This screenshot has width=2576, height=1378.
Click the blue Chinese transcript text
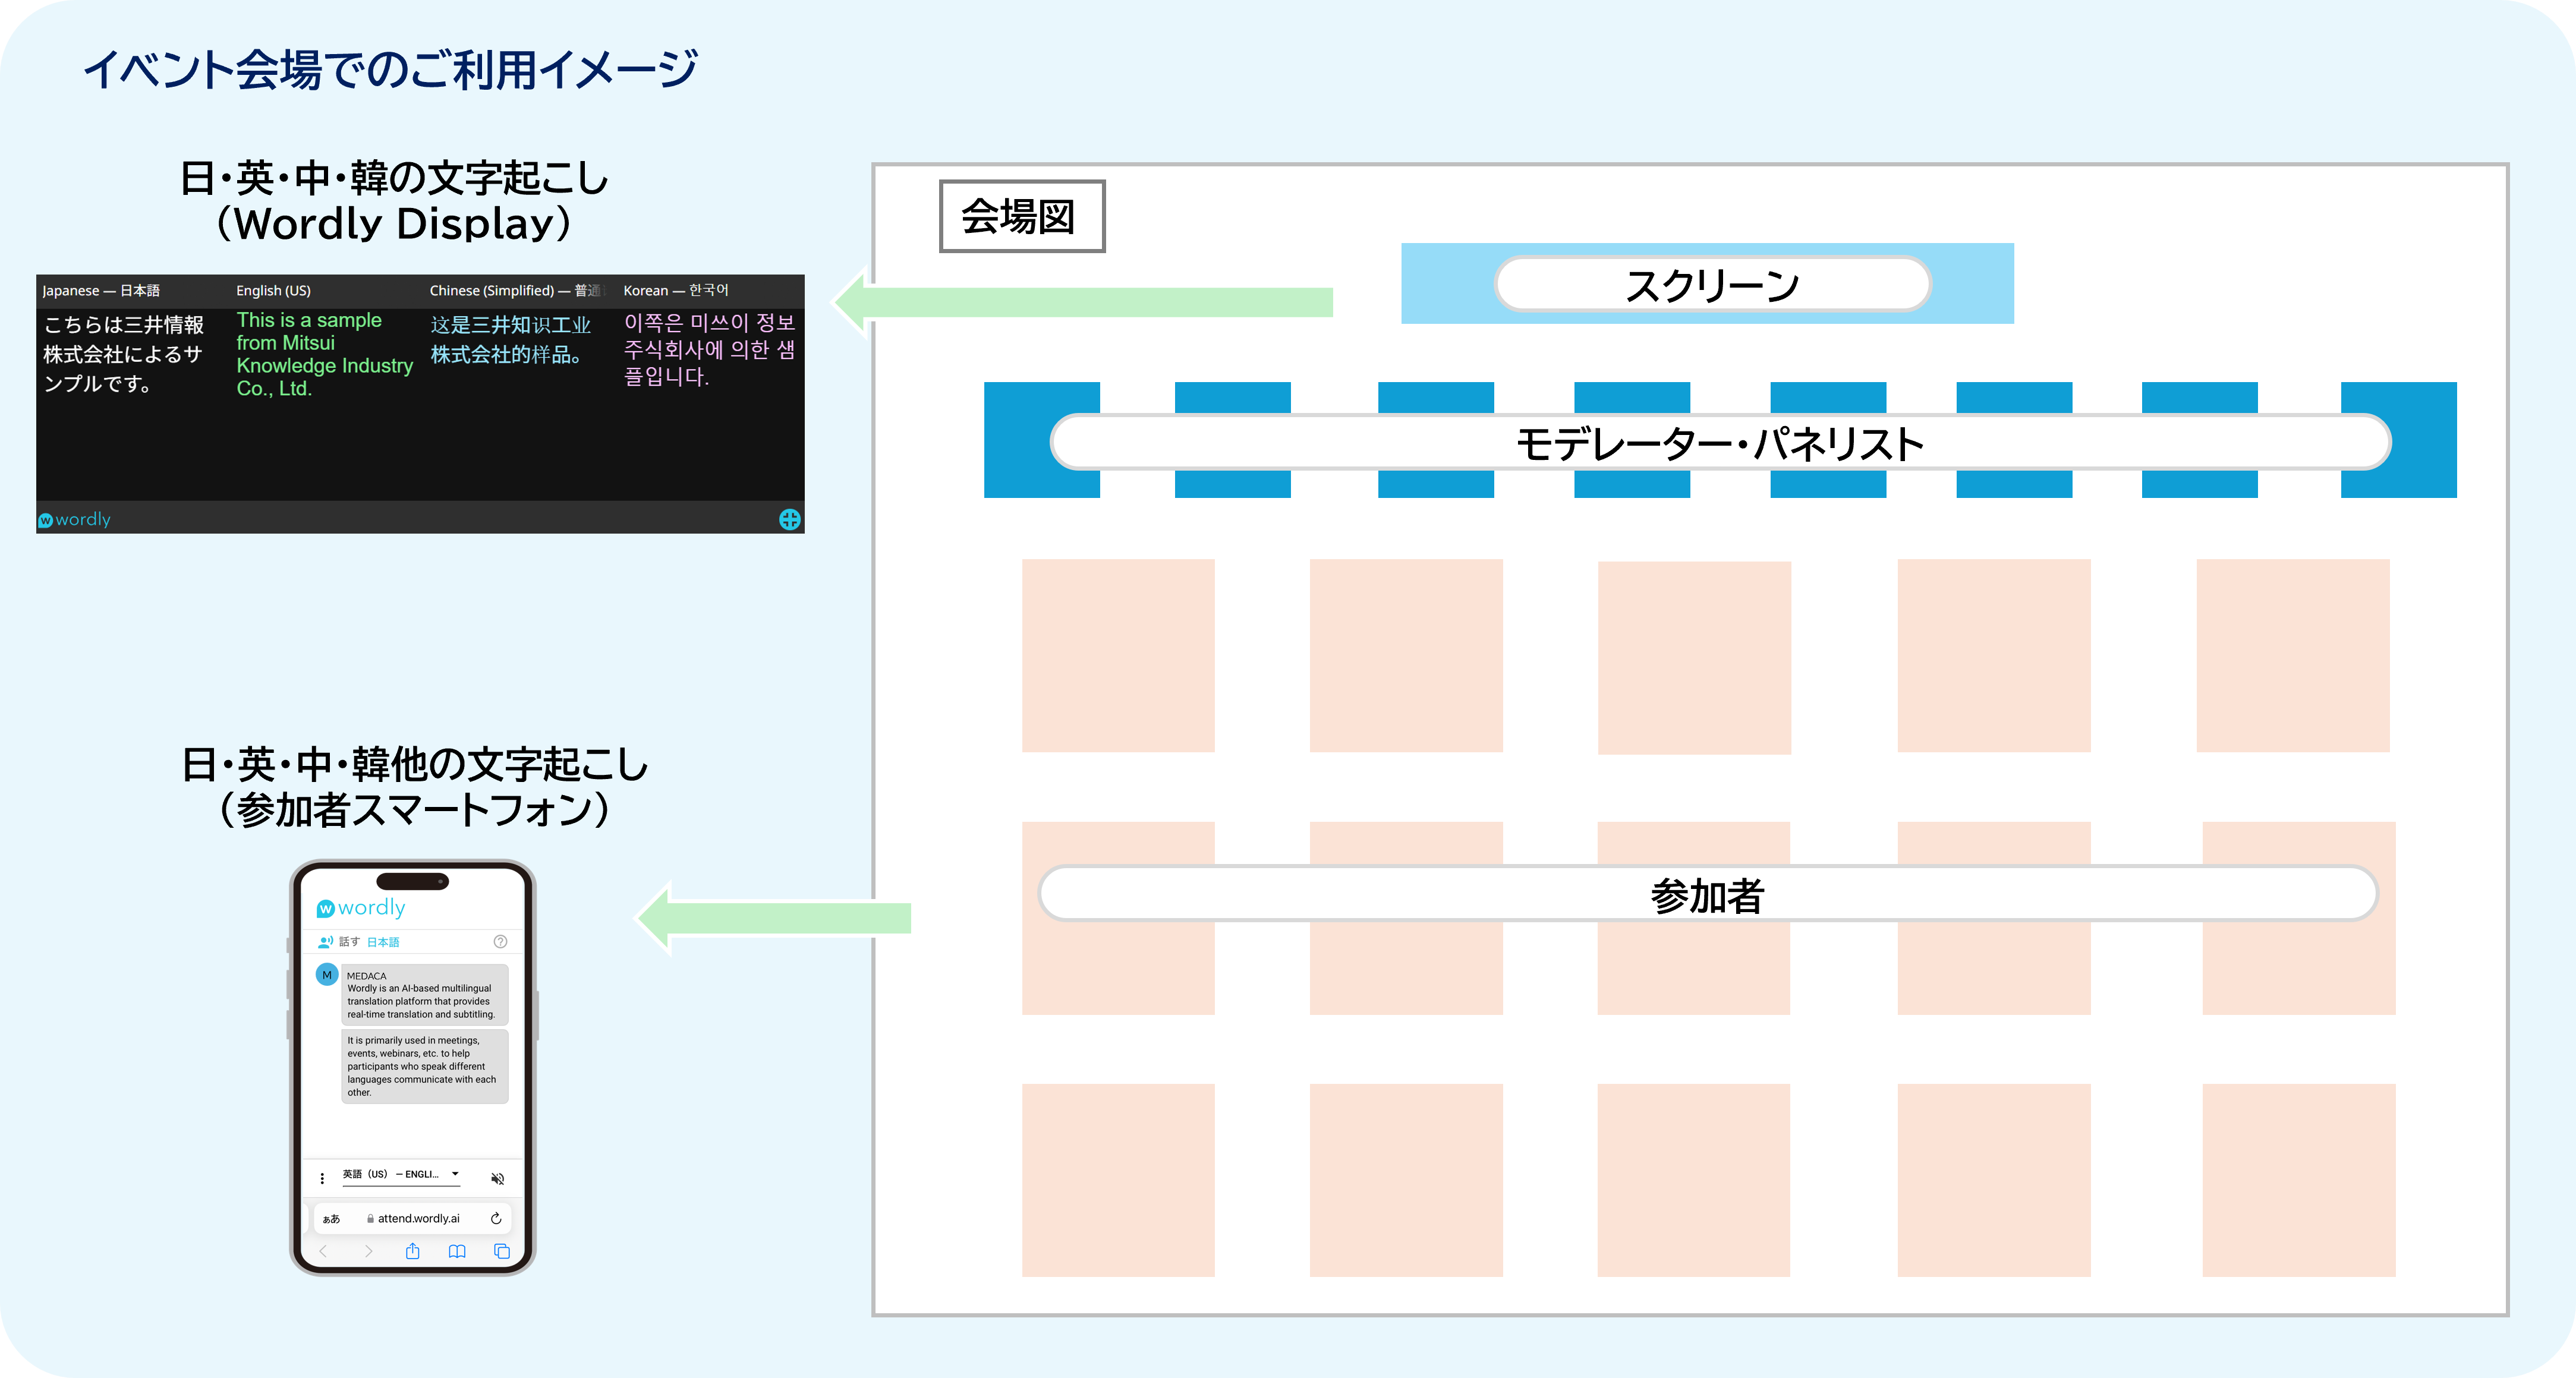(510, 340)
